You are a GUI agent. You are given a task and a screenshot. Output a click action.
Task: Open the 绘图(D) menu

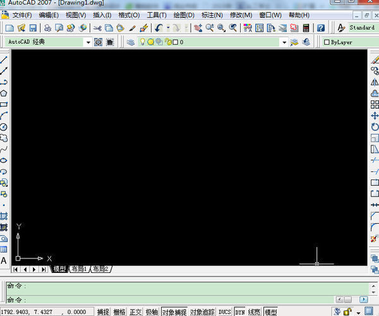tap(183, 15)
